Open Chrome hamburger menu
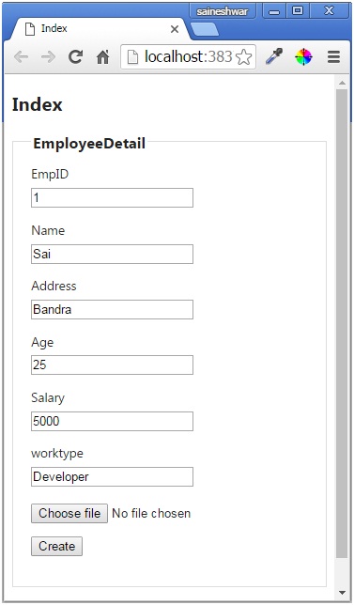 coord(333,57)
